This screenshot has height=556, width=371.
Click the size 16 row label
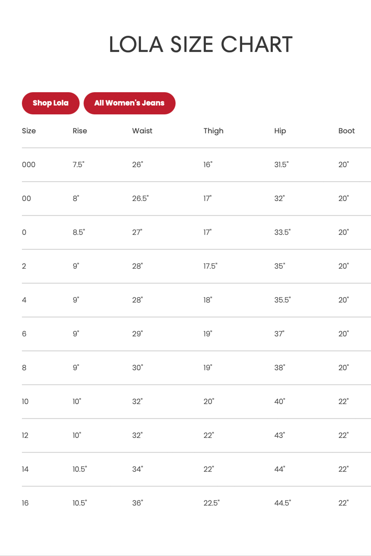click(x=25, y=503)
